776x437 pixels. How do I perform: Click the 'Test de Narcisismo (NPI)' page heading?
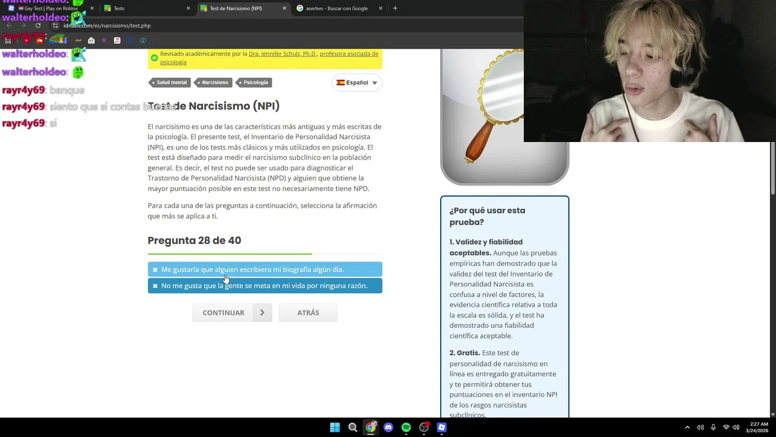tap(214, 106)
